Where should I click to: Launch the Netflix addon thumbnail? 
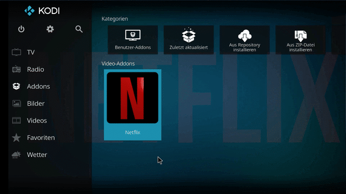tap(132, 105)
